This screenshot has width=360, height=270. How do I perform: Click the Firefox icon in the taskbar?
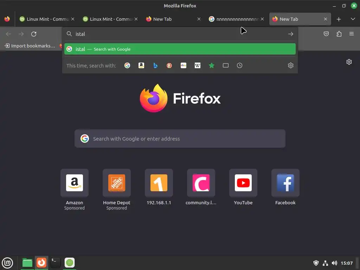(x=41, y=263)
